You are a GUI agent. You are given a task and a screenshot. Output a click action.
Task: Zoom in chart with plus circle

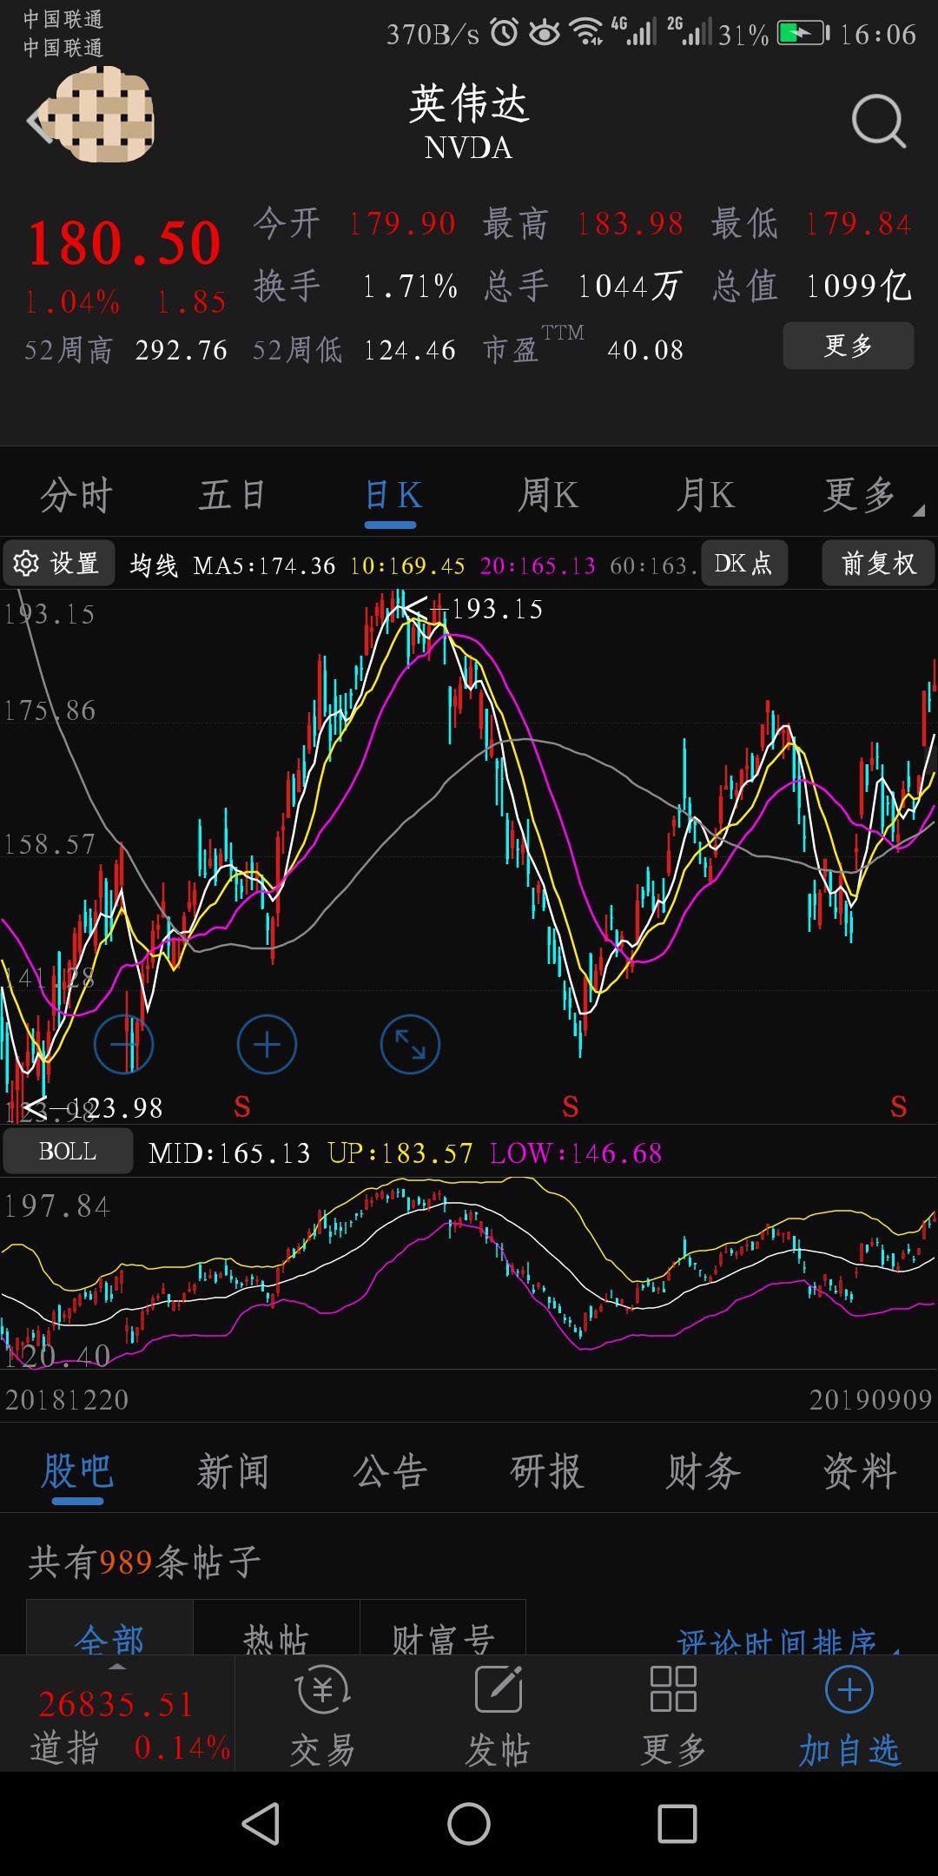tap(267, 1044)
